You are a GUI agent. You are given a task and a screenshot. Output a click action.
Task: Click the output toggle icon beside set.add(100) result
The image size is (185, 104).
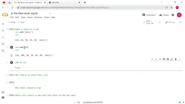(12, 55)
